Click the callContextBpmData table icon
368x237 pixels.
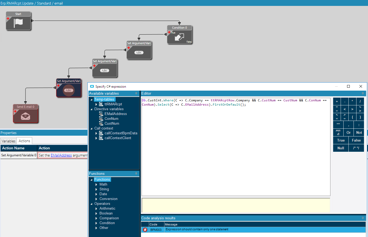point(101,133)
